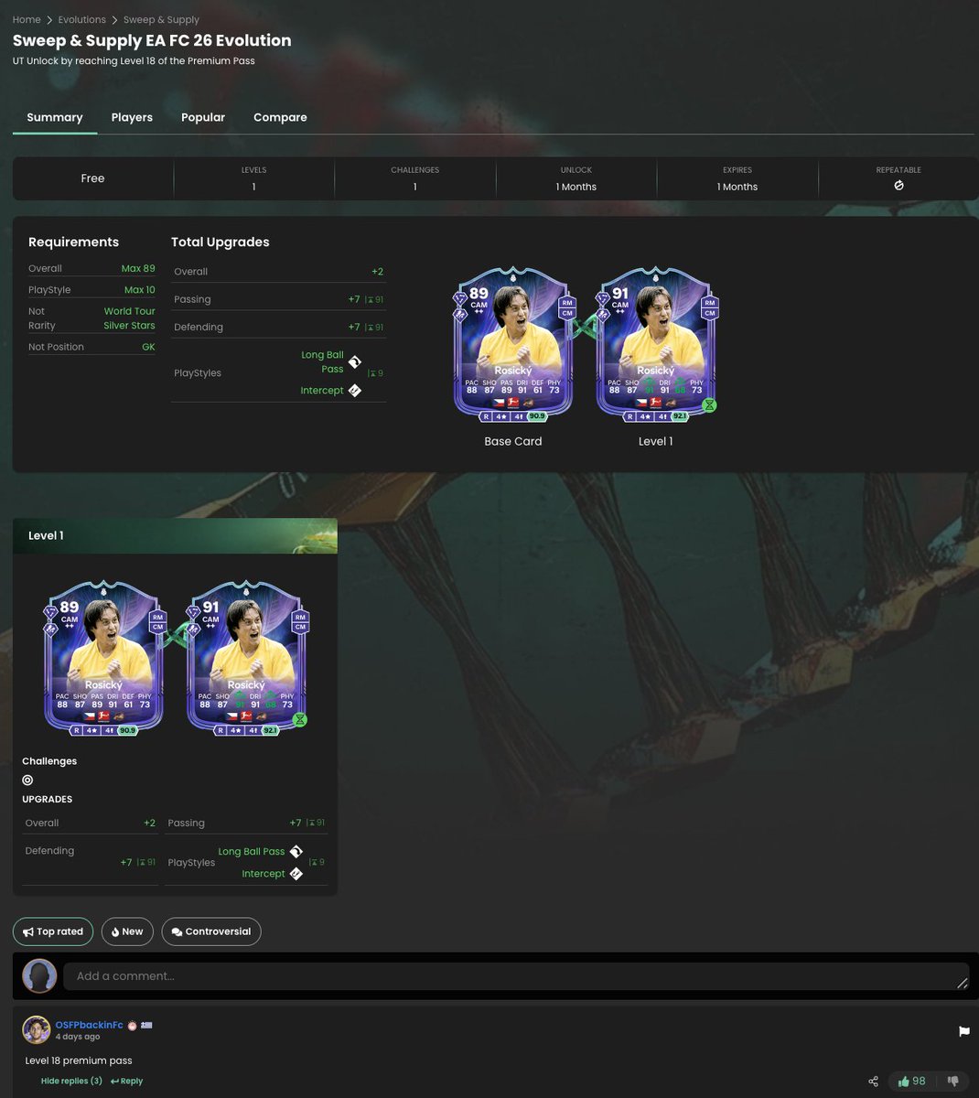The height and width of the screenshot is (1098, 979).
Task: Dislike the comment with thumbs-down icon
Action: [x=952, y=1082]
